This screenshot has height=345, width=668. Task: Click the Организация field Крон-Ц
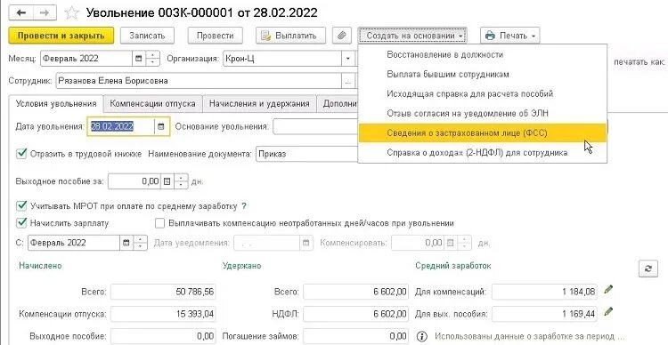click(282, 59)
